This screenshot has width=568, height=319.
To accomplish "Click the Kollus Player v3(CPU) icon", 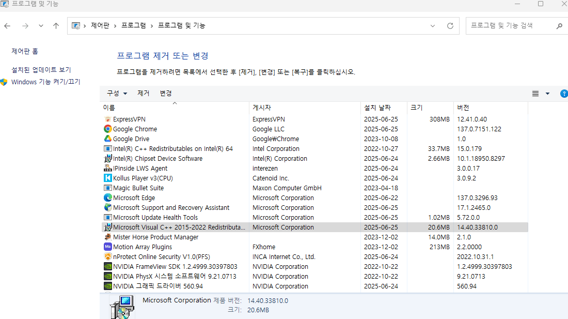I will click(108, 178).
